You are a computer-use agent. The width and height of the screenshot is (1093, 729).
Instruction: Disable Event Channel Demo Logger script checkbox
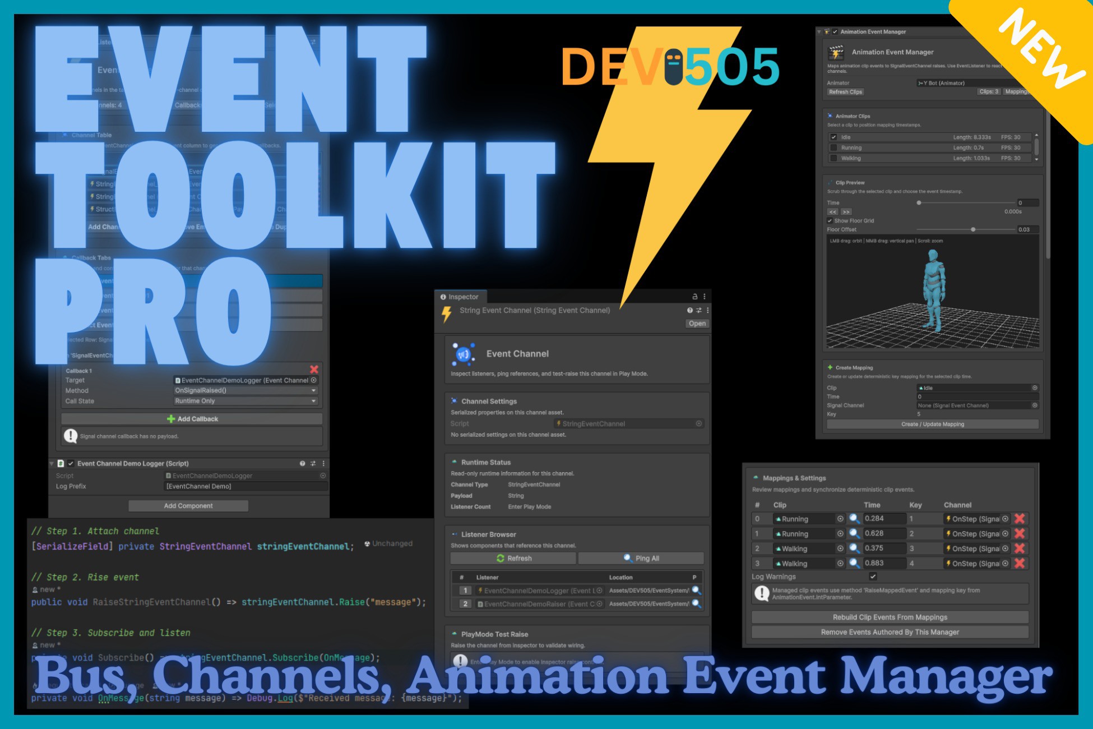(x=71, y=463)
